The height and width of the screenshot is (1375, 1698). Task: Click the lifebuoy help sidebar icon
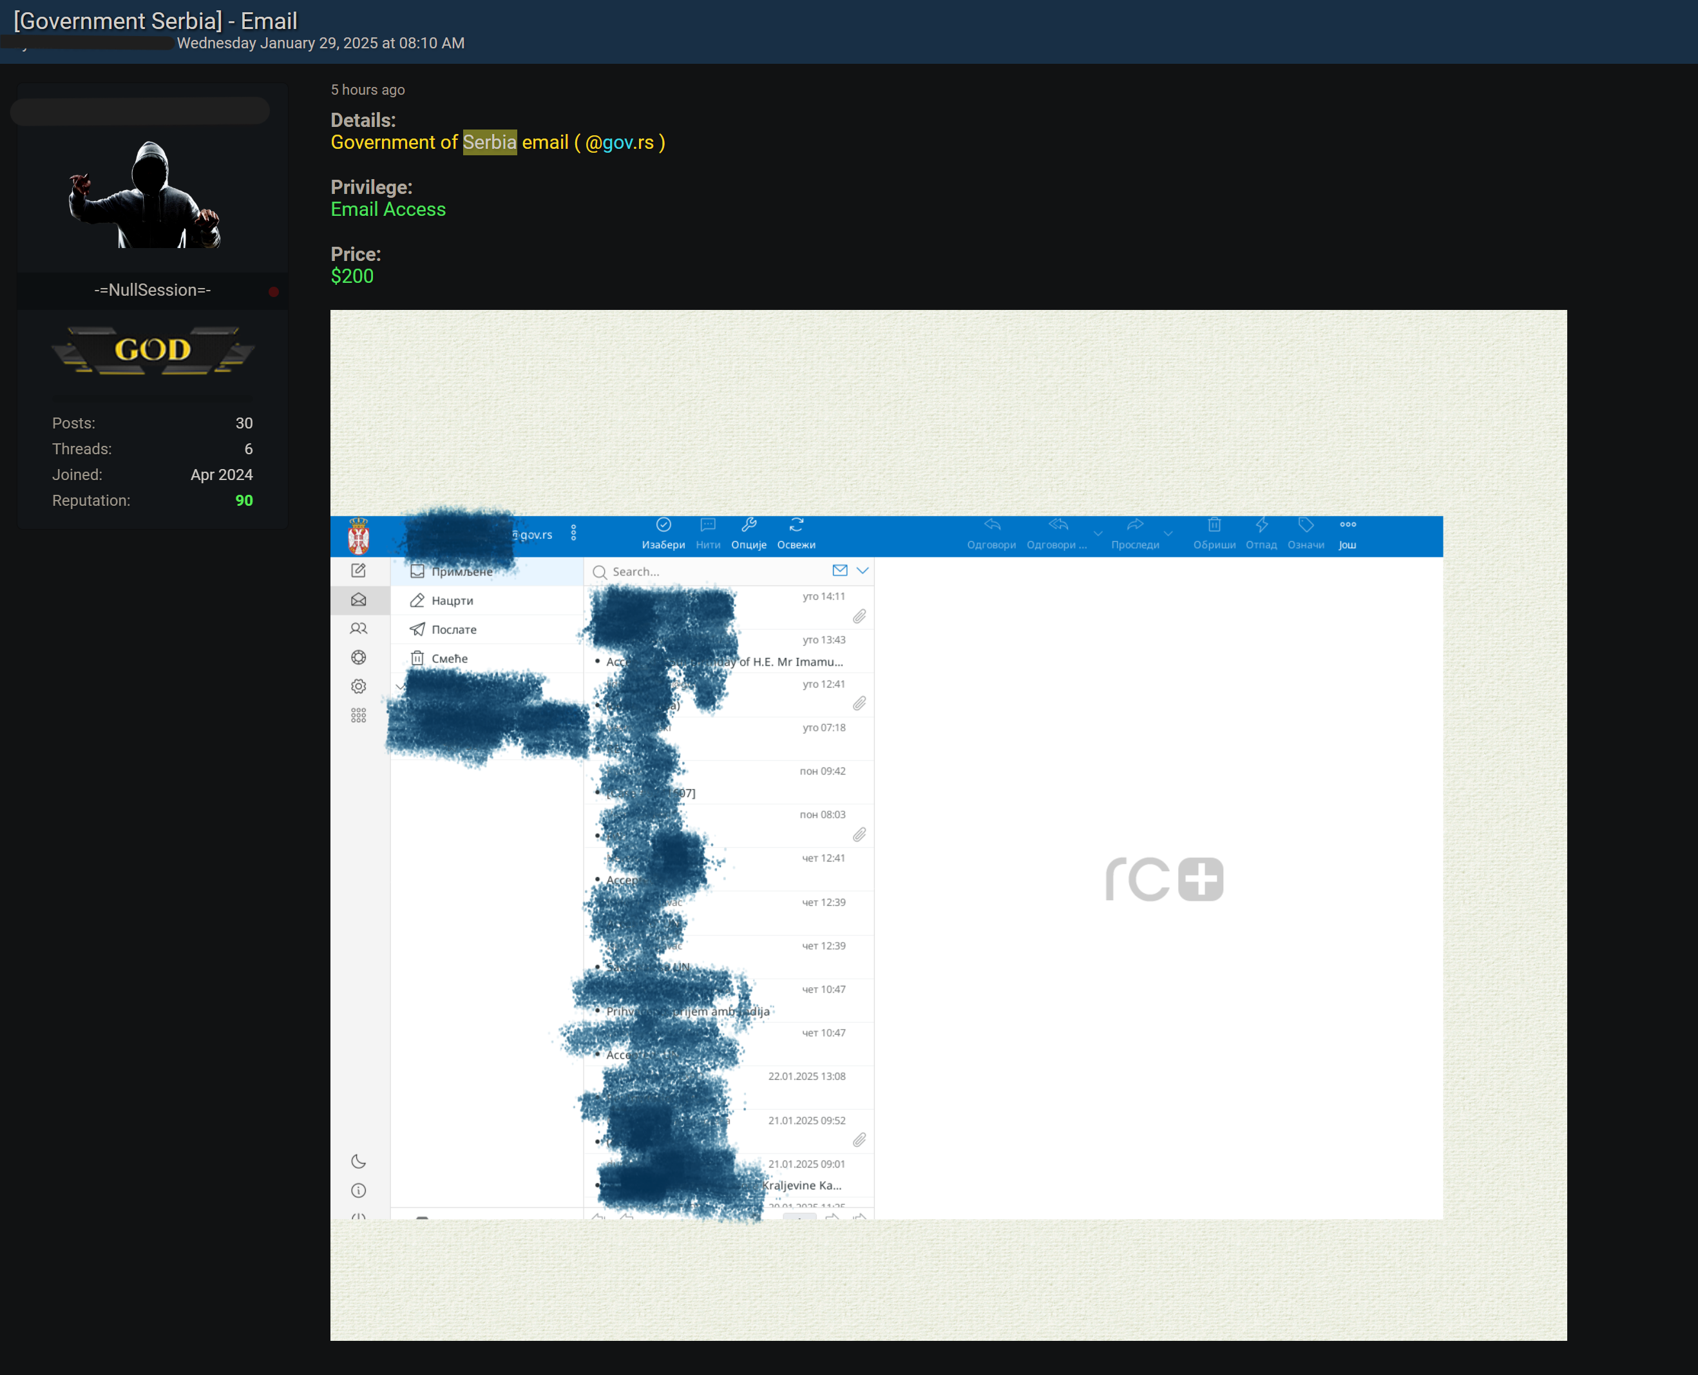pyautogui.click(x=359, y=657)
